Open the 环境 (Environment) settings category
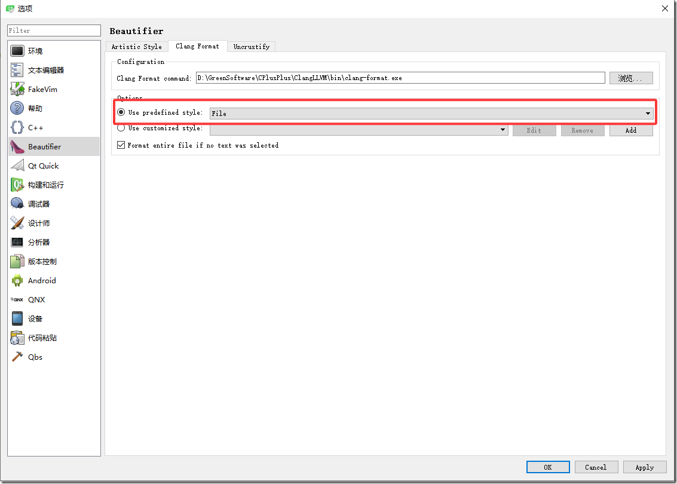 click(54, 51)
